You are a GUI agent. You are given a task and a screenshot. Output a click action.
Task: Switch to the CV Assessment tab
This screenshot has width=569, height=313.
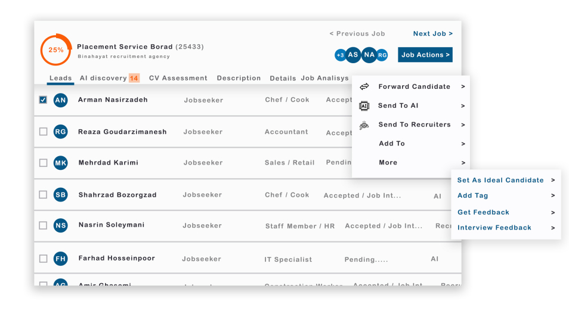point(178,78)
